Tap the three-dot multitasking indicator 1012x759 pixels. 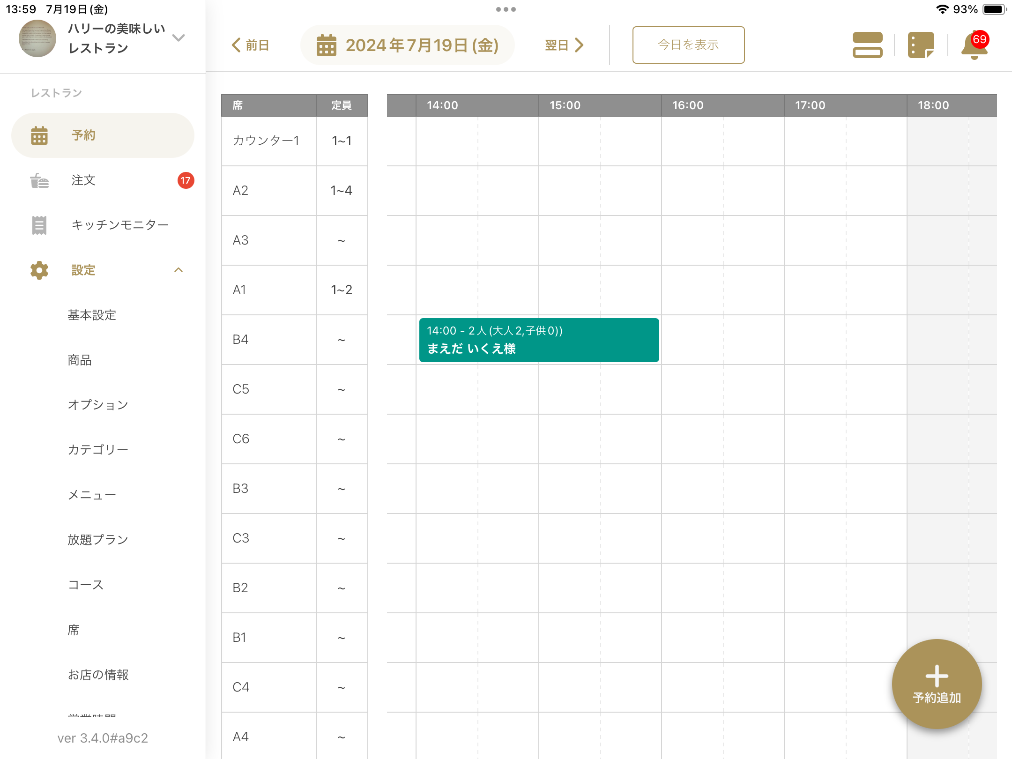click(506, 9)
